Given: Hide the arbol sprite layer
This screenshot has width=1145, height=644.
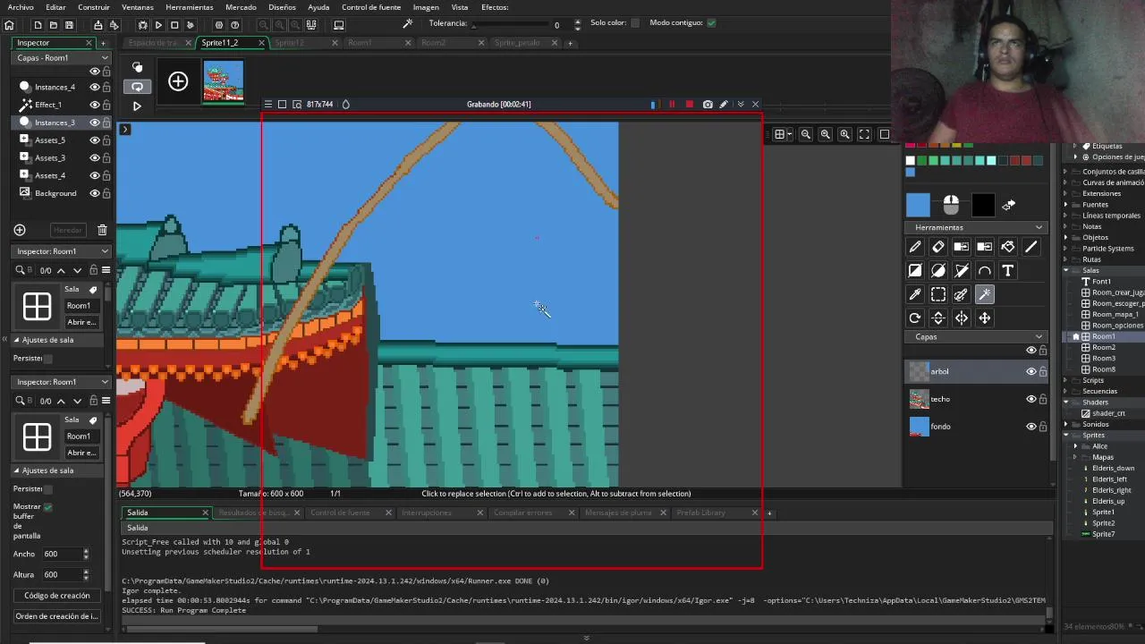Looking at the screenshot, I should pos(1030,371).
